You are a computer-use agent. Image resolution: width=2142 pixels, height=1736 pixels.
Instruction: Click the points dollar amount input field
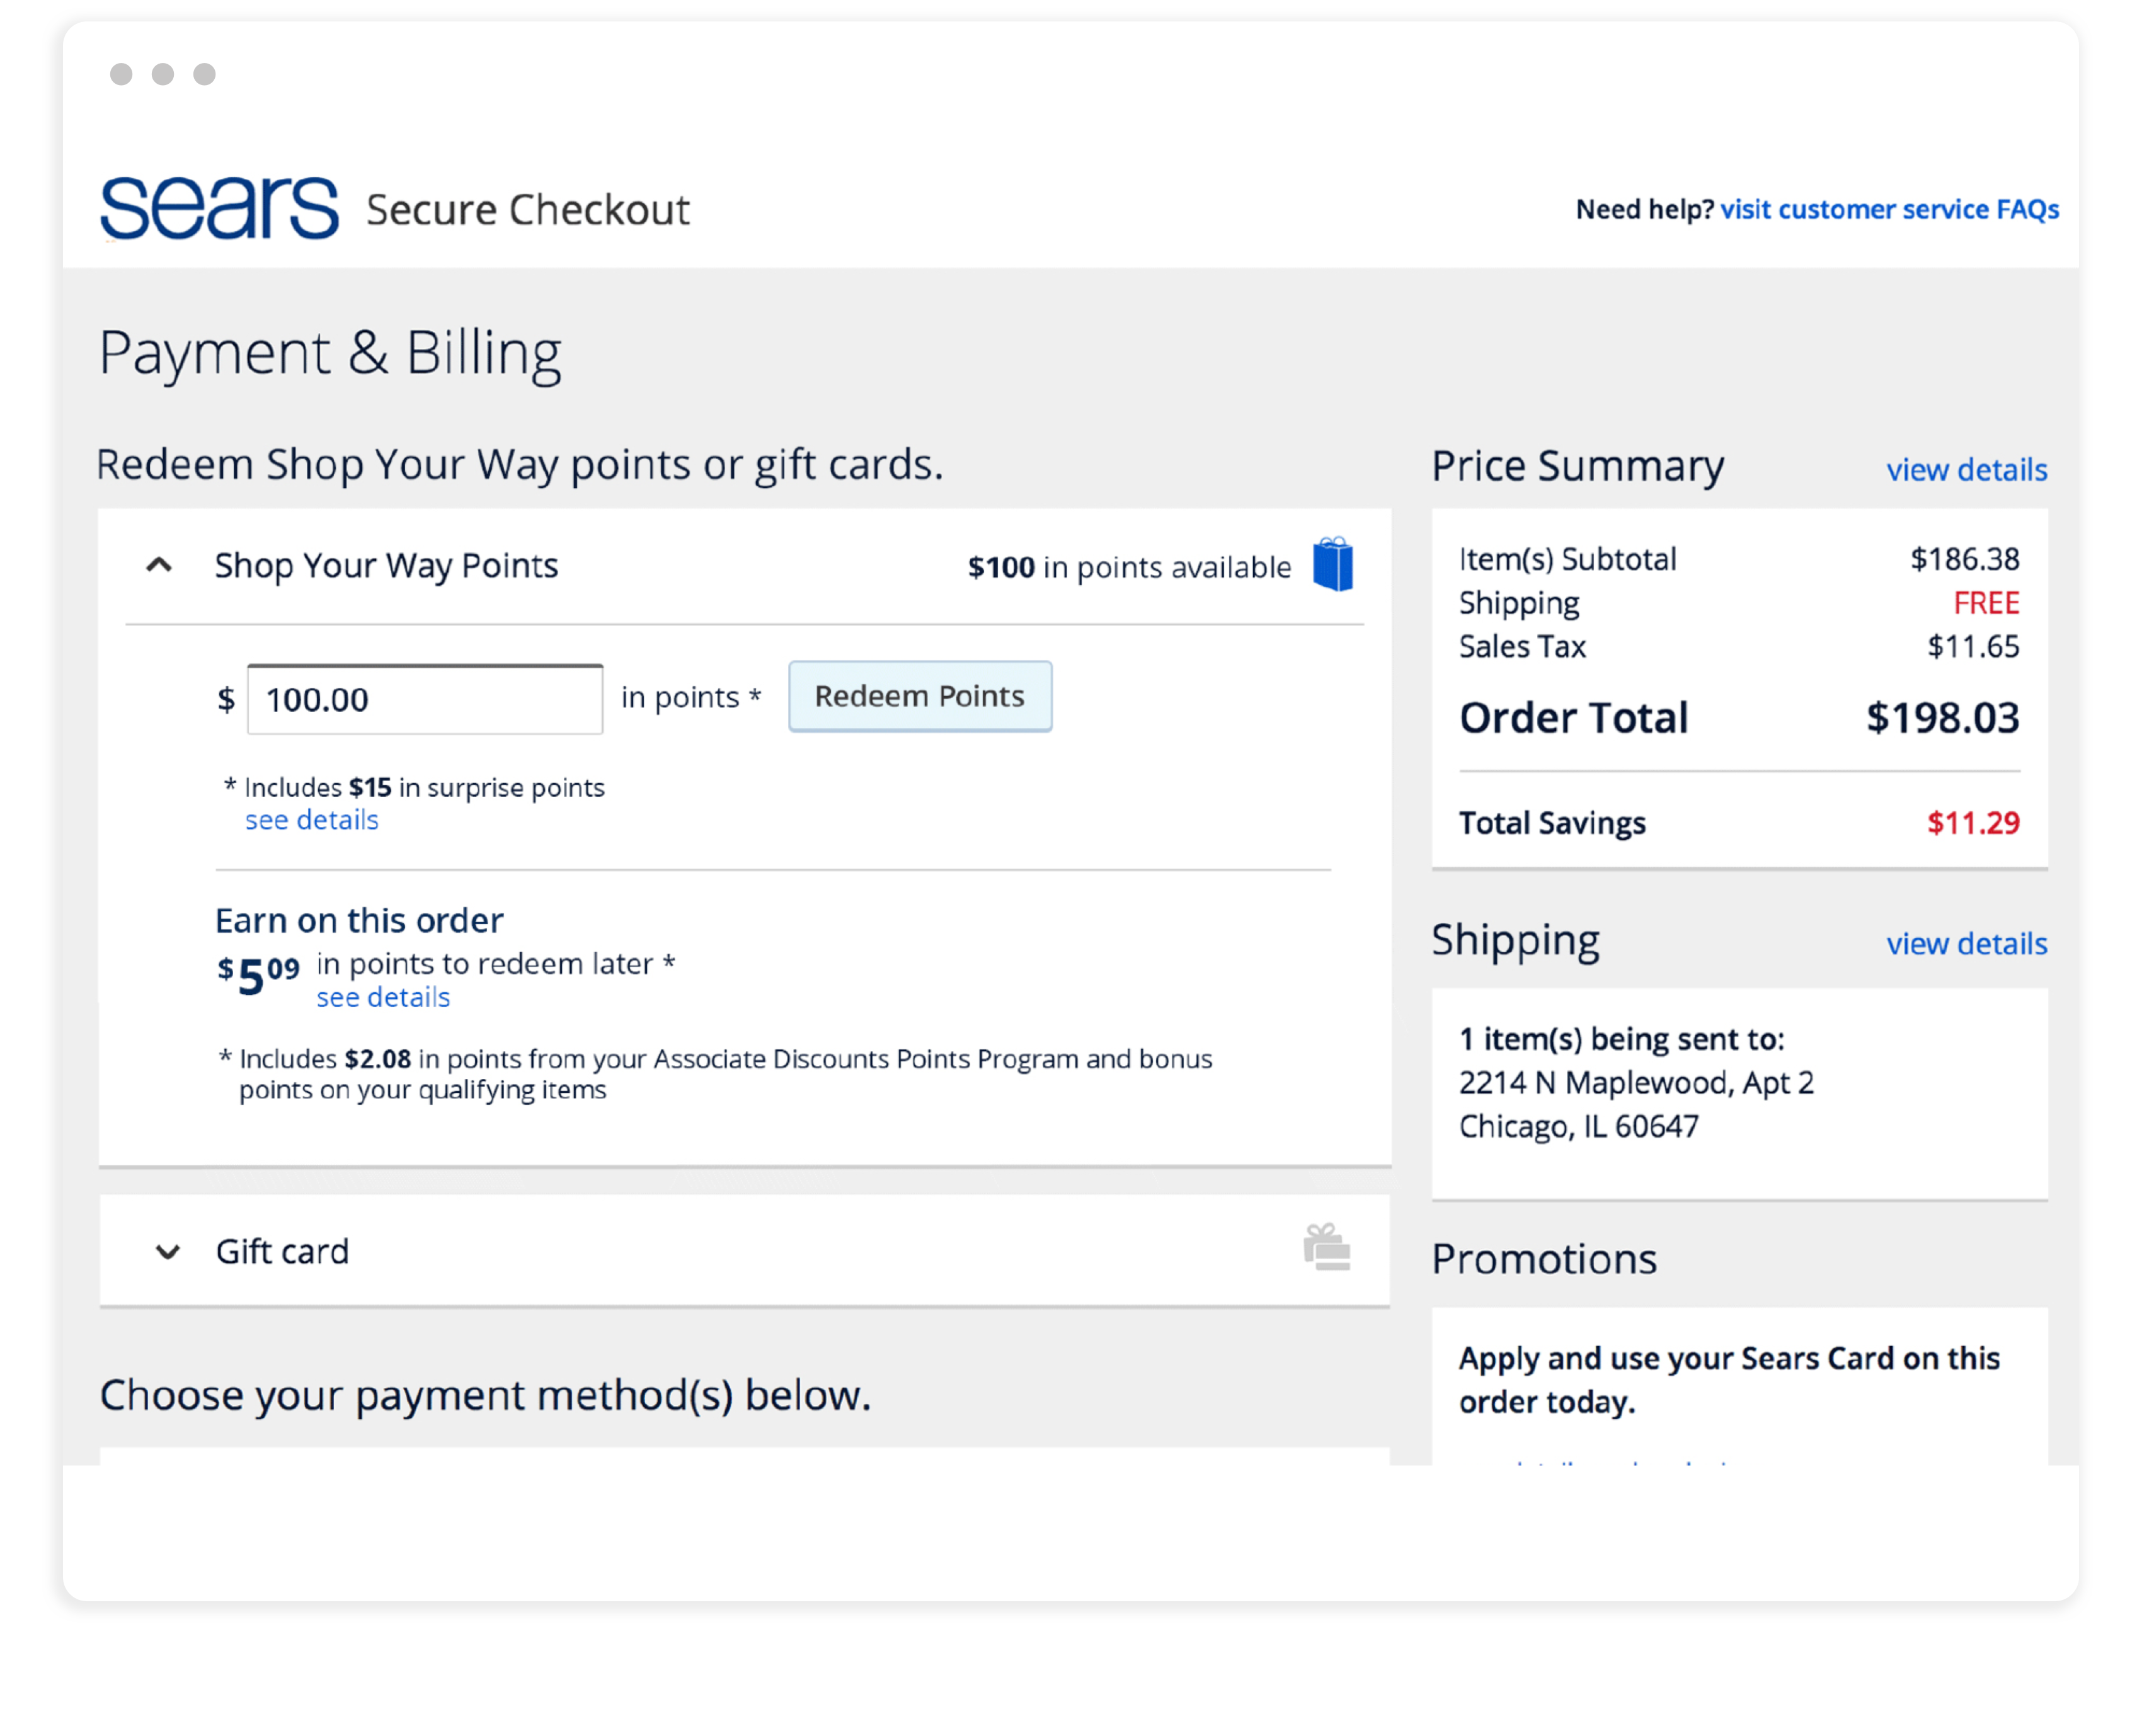[425, 700]
